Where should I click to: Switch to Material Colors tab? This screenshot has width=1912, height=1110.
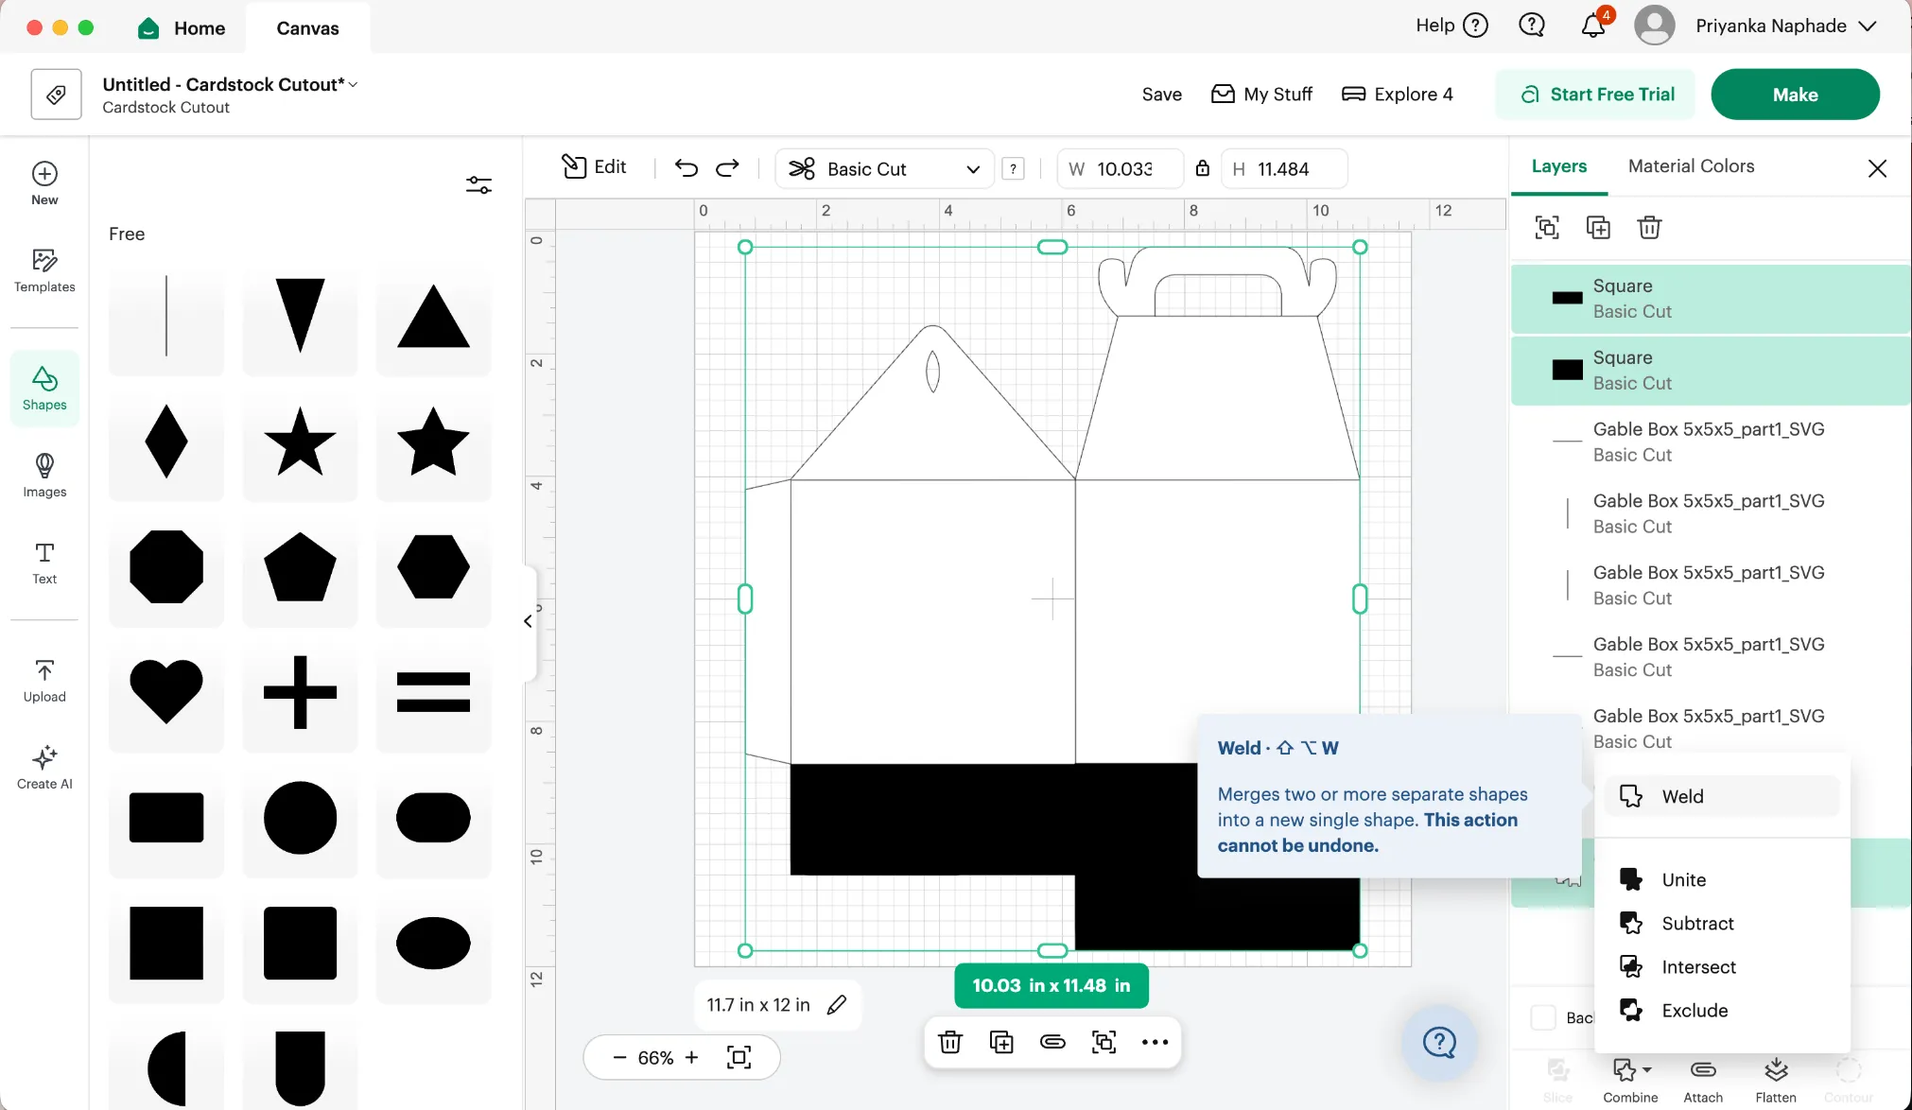(1691, 166)
